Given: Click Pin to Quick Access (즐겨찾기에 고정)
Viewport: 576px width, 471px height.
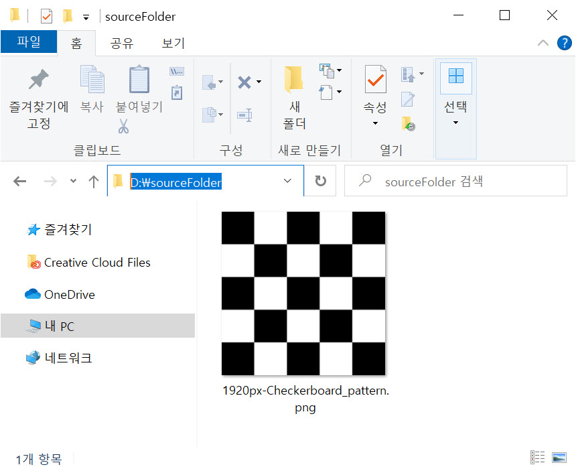Looking at the screenshot, I should pos(39,98).
